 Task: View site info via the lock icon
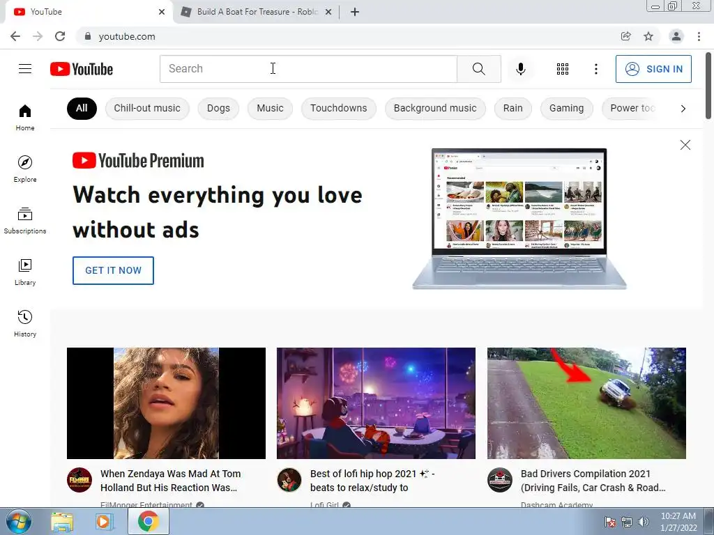[88, 36]
